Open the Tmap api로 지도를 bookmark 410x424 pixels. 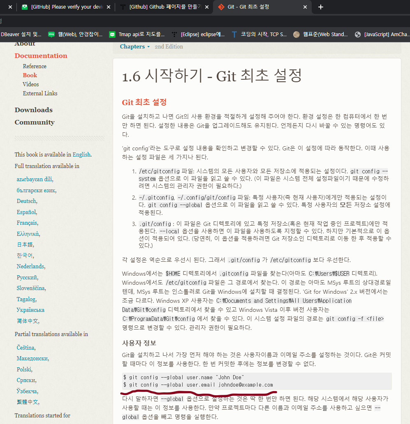137,35
